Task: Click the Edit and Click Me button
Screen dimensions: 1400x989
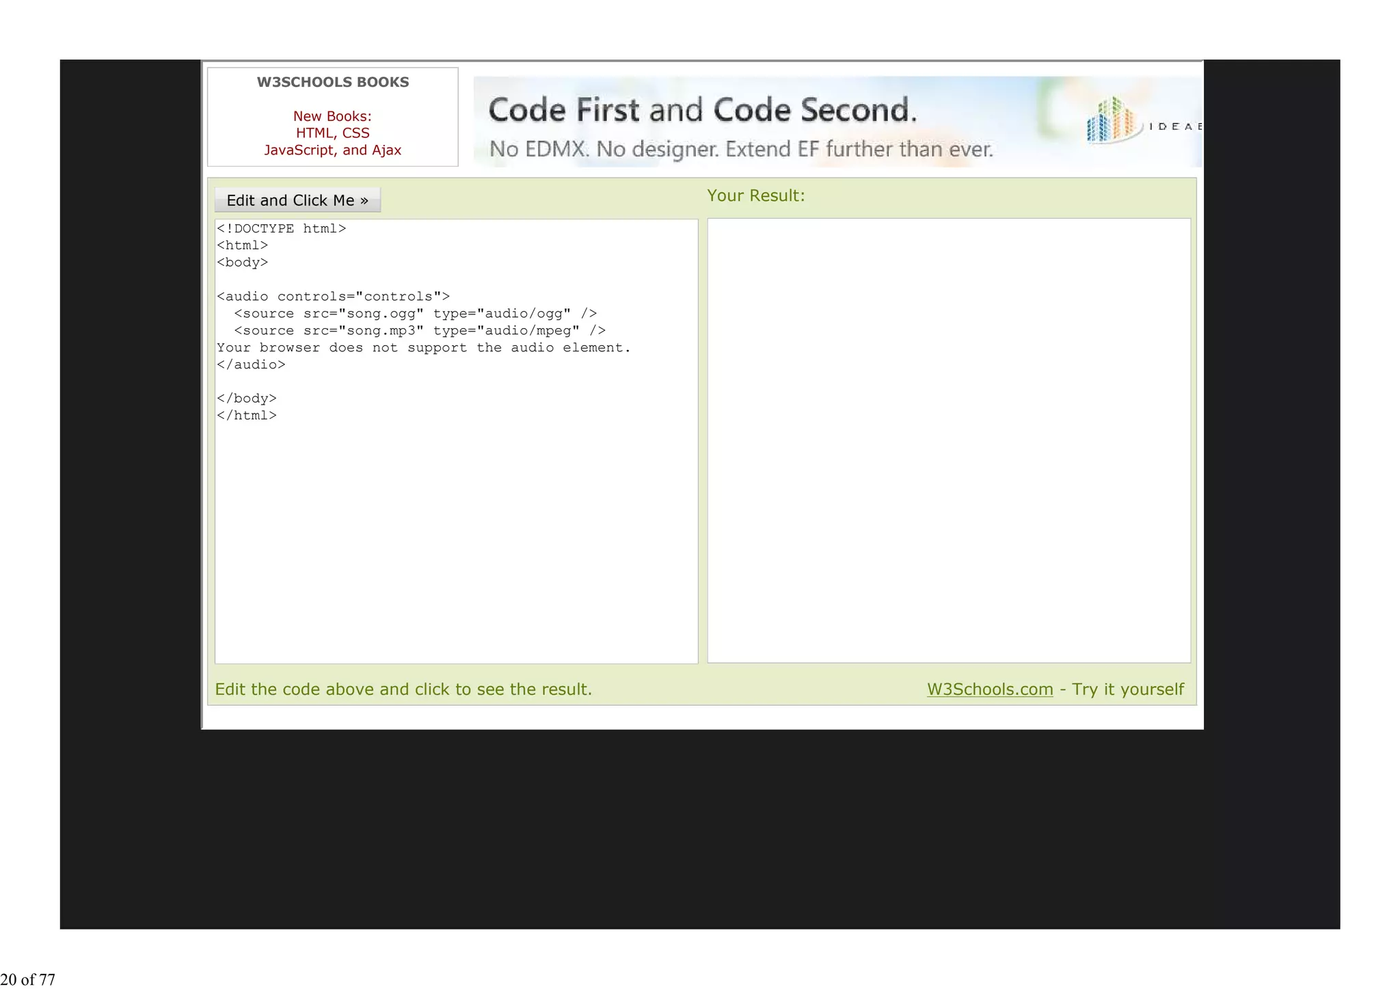Action: [297, 200]
